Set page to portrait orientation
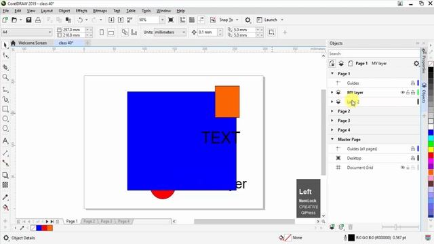434x244 pixels. coord(102,33)
